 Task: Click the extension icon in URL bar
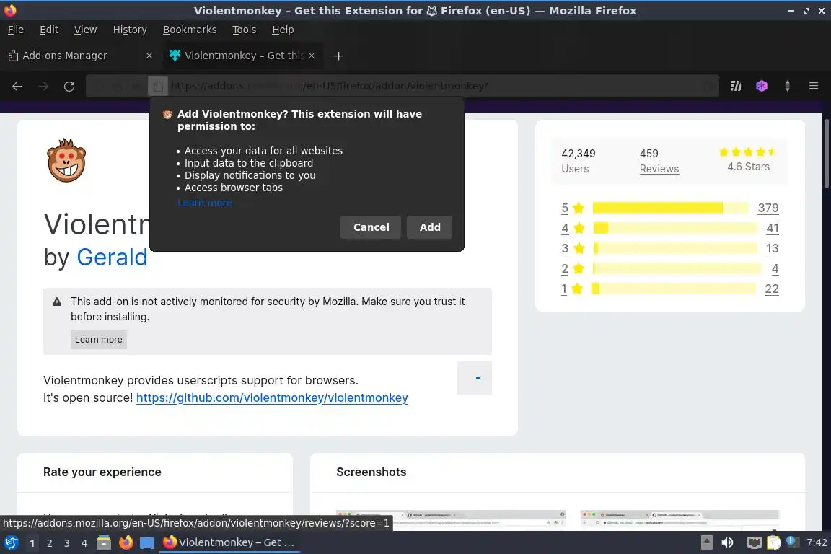[x=157, y=86]
